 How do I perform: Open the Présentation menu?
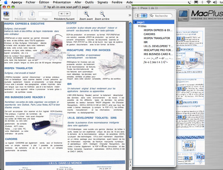tap(62, 2)
